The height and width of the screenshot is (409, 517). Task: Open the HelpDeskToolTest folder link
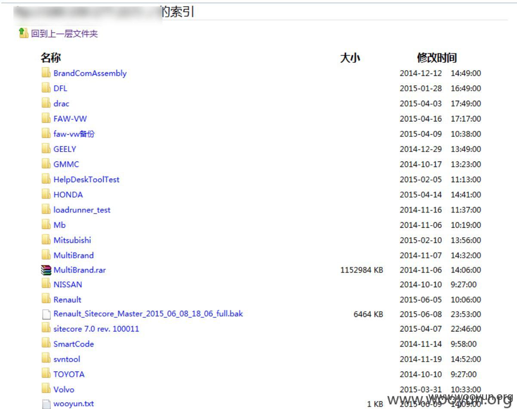86,180
